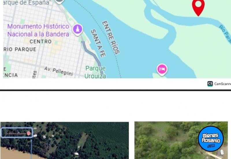Click the Parque Urquiza map label
This screenshot has width=231, height=159.
(x=95, y=72)
